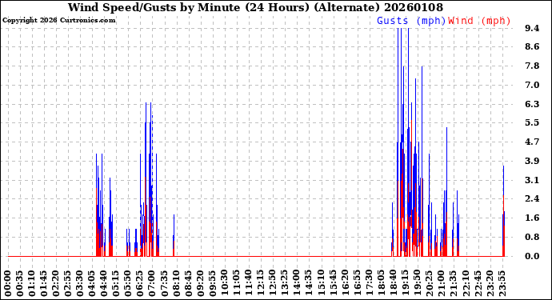Click the 04:05 time axis label
This screenshot has height=300, width=552.
pyautogui.click(x=92, y=284)
